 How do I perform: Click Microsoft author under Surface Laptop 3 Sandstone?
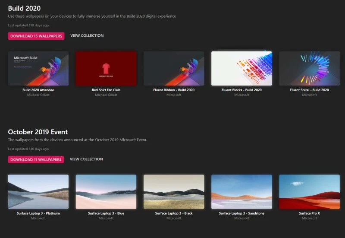pyautogui.click(x=241, y=218)
